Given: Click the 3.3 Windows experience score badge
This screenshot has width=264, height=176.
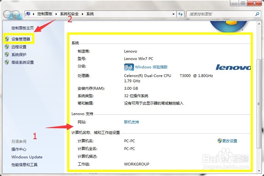Looking at the screenshot, I should [x=129, y=67].
